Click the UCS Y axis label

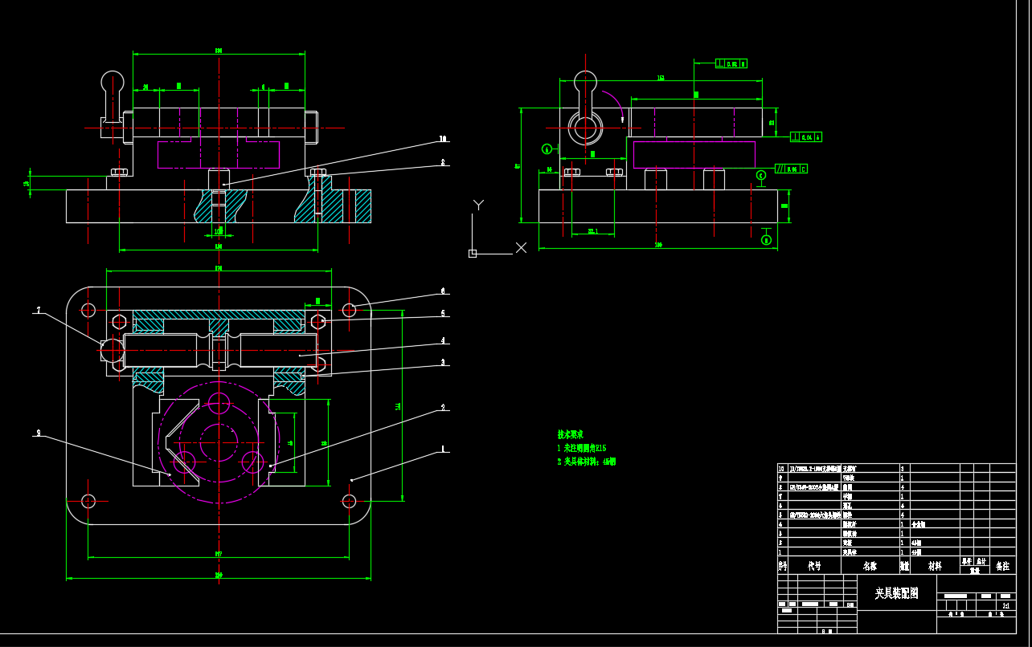(x=478, y=205)
